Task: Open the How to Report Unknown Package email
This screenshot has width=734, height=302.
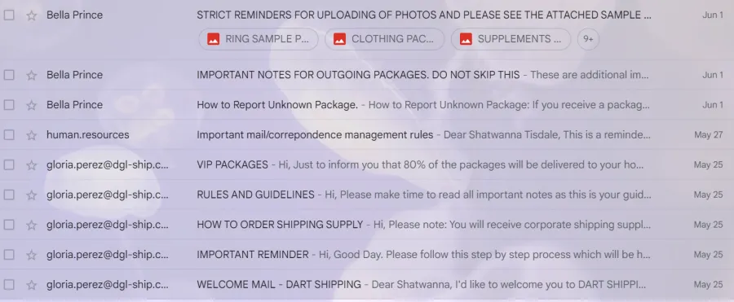Action: pyautogui.click(x=367, y=105)
